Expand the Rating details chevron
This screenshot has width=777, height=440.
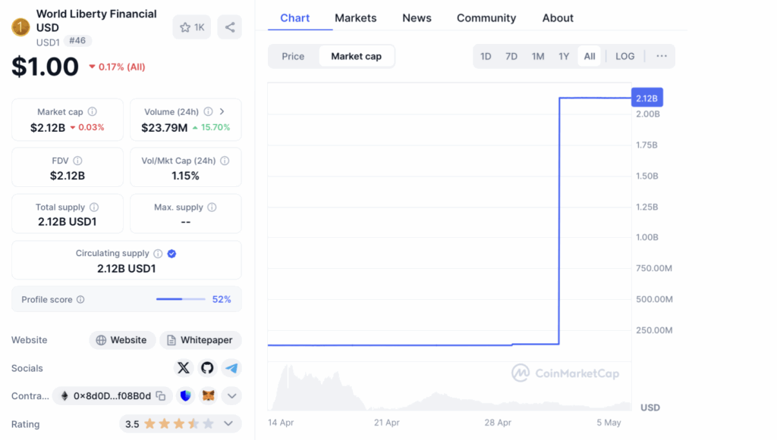[x=228, y=423]
